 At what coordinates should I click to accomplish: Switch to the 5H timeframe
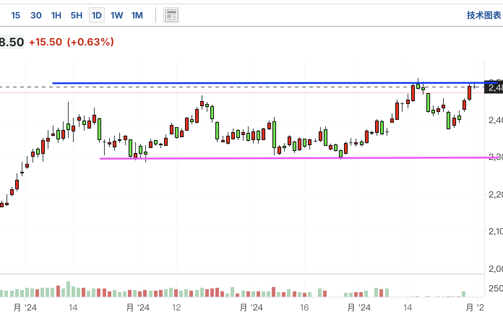(76, 15)
